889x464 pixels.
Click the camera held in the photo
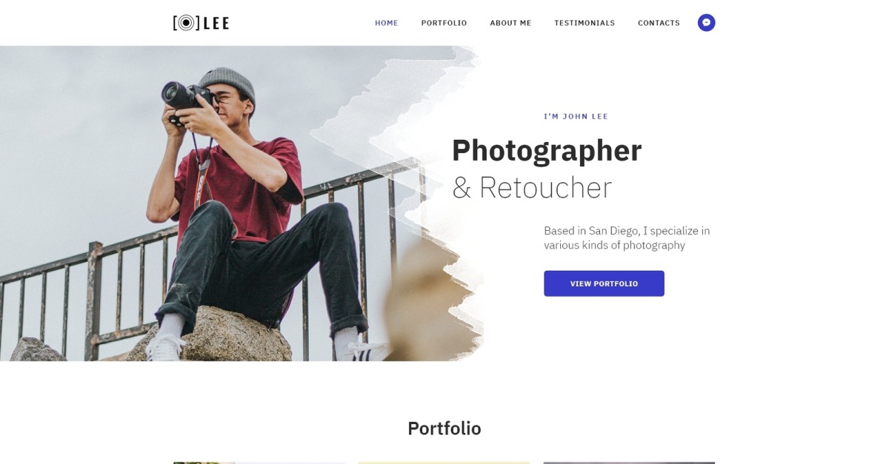pos(187,94)
